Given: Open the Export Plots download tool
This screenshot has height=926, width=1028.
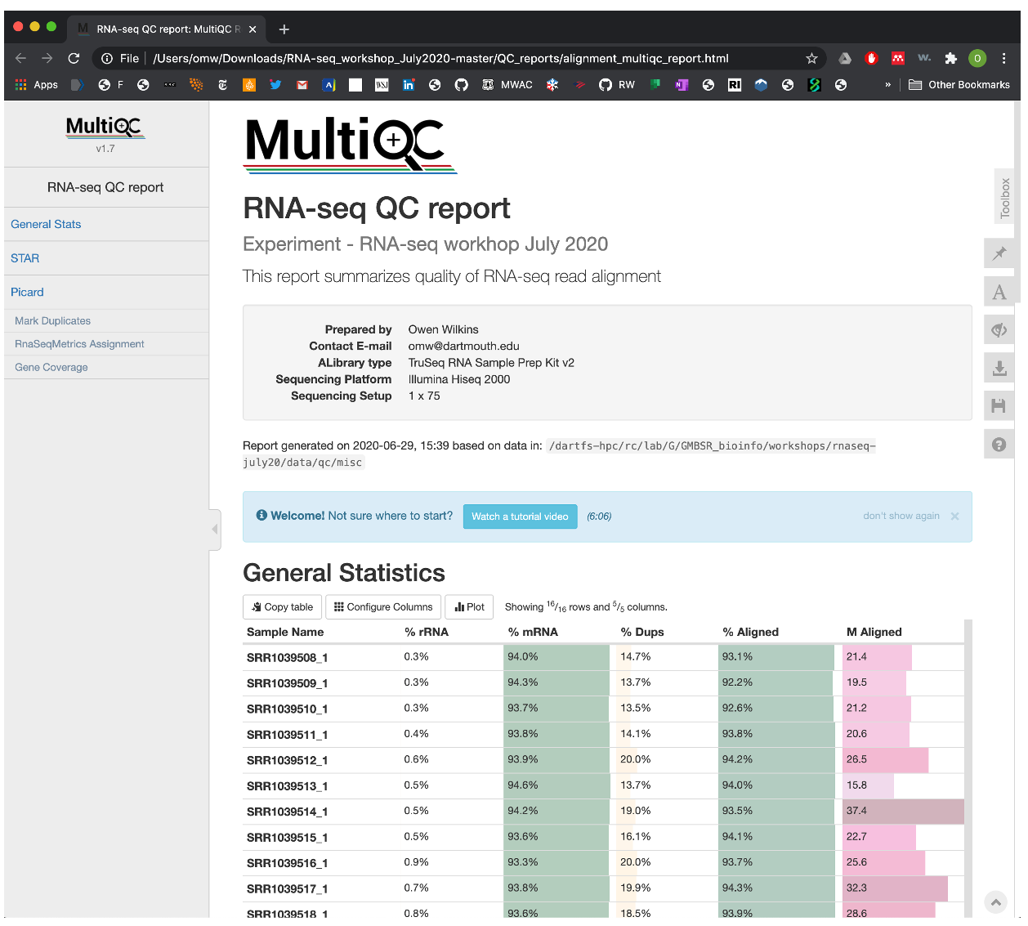Looking at the screenshot, I should (x=999, y=369).
